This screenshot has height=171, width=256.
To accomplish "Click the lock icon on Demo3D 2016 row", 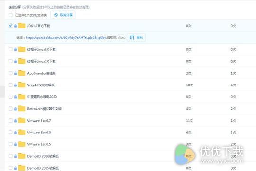I will coord(15,156).
